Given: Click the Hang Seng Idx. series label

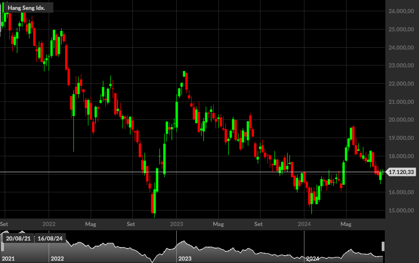Looking at the screenshot, I should pos(26,8).
